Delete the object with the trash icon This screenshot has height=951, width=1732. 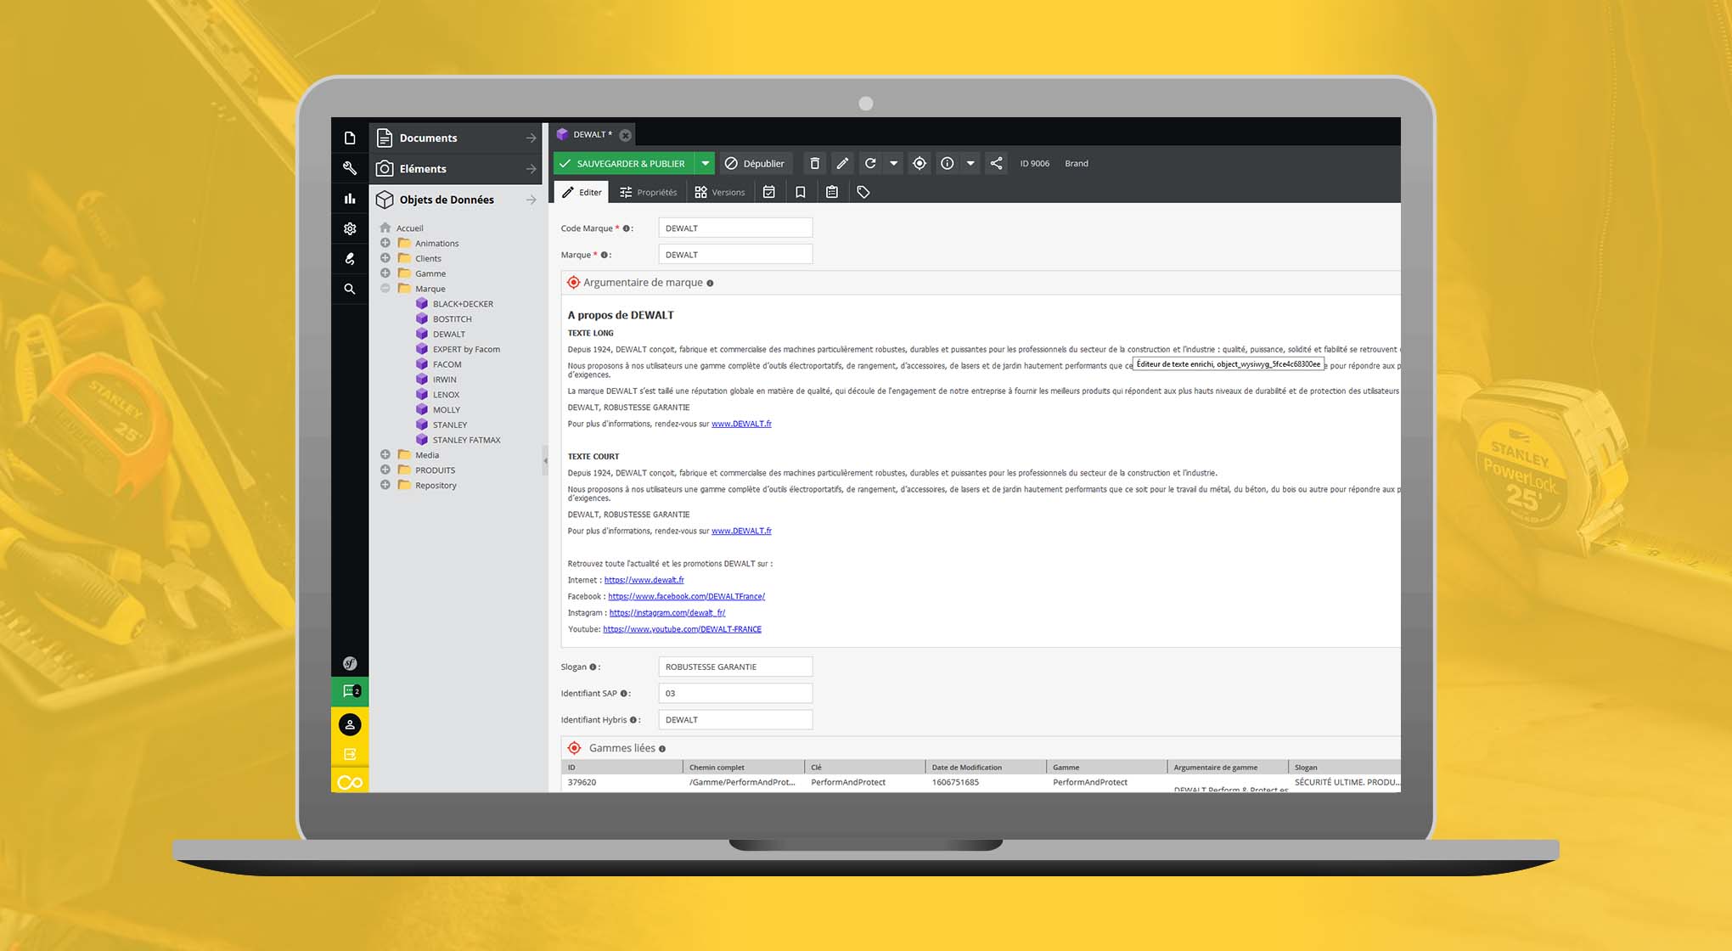pyautogui.click(x=814, y=163)
